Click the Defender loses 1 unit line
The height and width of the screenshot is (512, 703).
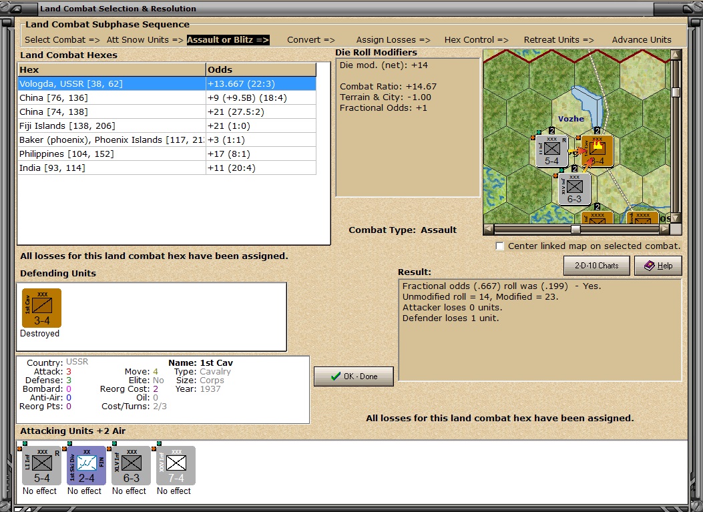click(x=450, y=318)
